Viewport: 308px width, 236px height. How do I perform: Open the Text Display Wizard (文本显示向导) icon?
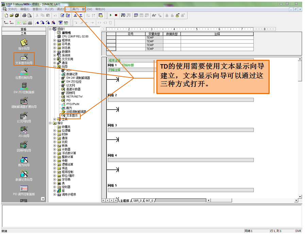(x=24, y=59)
